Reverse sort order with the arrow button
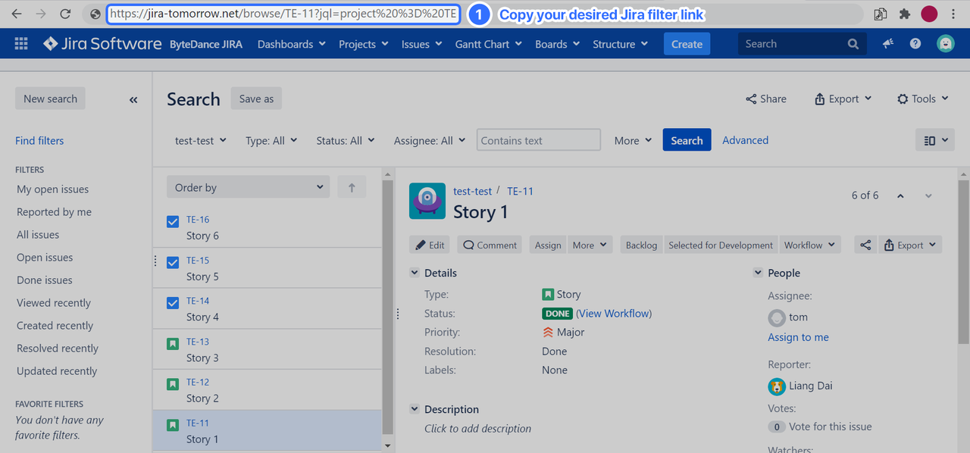 pos(352,188)
